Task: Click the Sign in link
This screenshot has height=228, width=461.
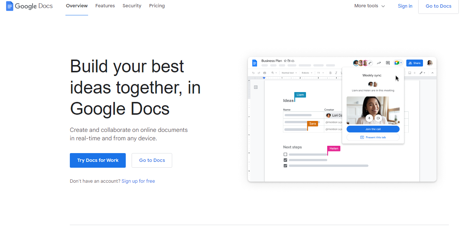Action: tap(405, 6)
